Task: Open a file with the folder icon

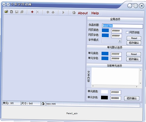Action: tap(6, 12)
